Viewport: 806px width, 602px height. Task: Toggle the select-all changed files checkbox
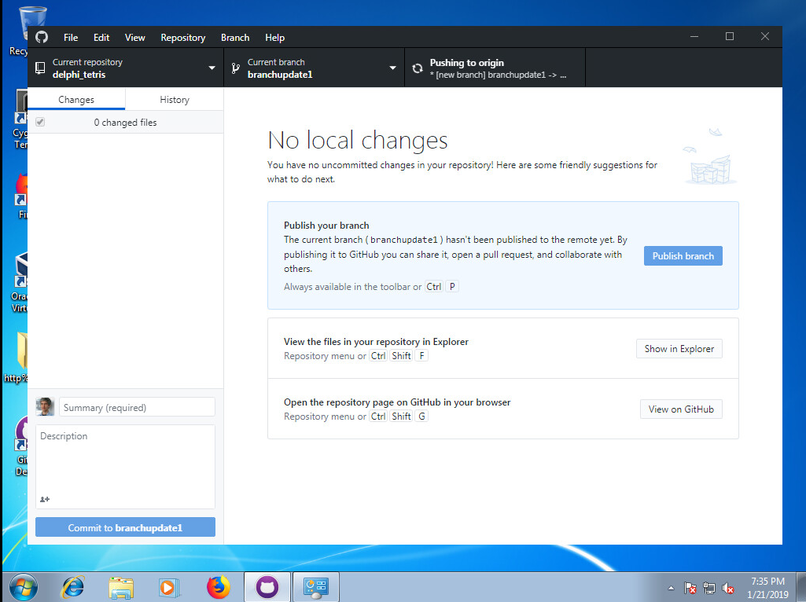(40, 123)
